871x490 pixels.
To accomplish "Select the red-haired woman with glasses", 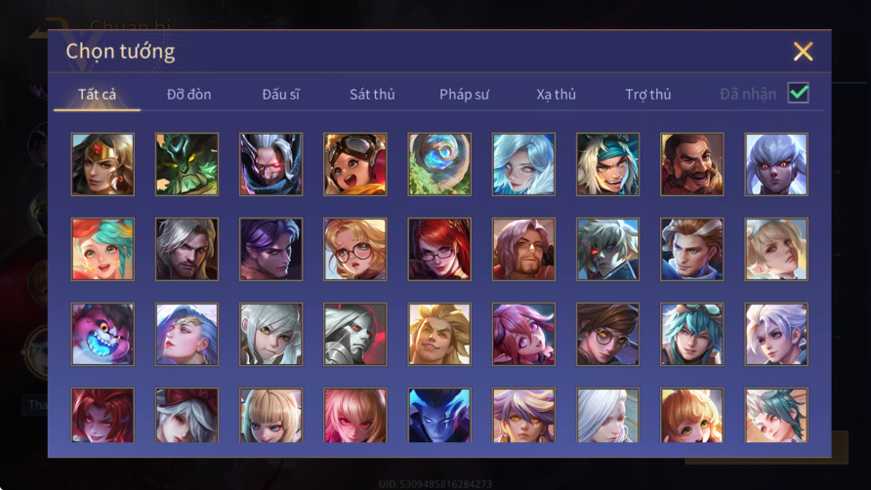I will tap(439, 250).
